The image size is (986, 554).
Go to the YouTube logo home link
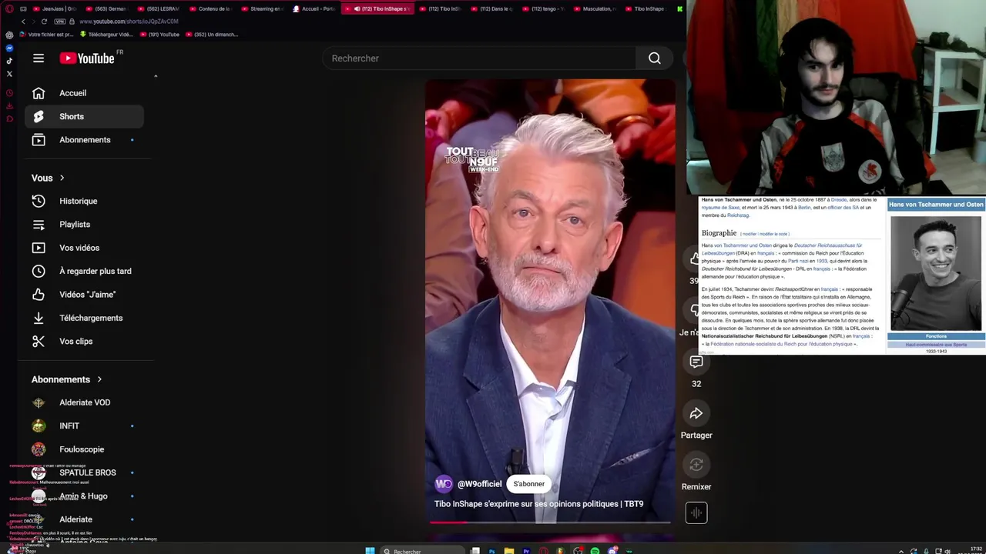(x=87, y=58)
